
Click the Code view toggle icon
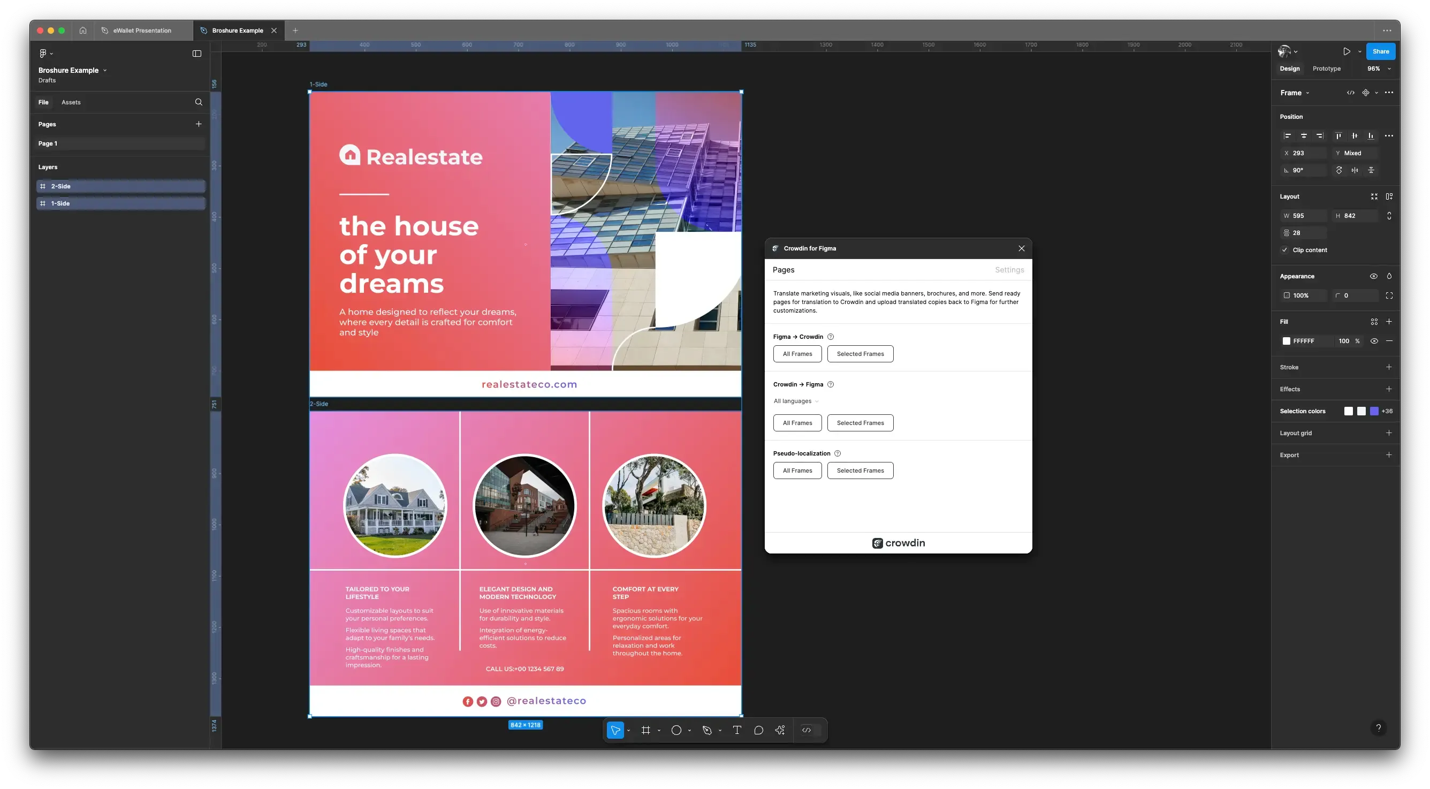point(1350,92)
